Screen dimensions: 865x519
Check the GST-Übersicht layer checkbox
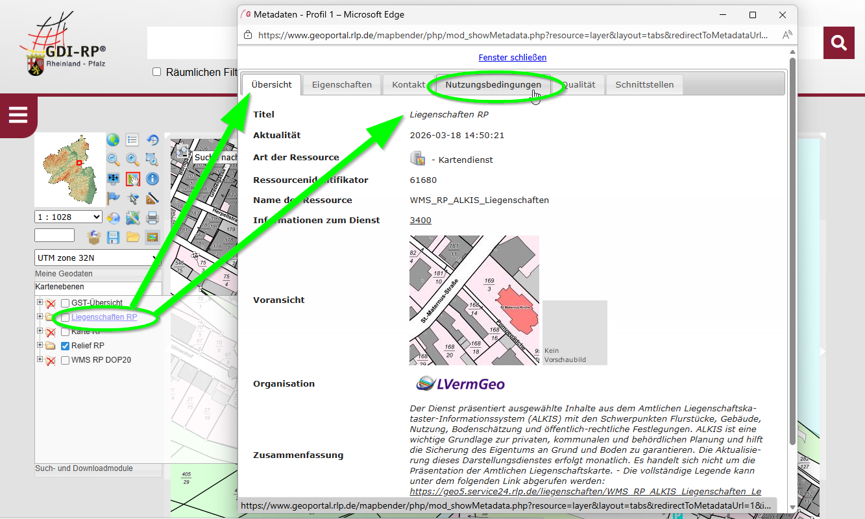pos(65,303)
